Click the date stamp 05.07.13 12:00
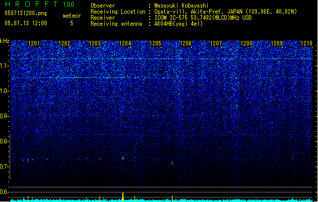This screenshot has height=202, width=318. click(x=26, y=23)
